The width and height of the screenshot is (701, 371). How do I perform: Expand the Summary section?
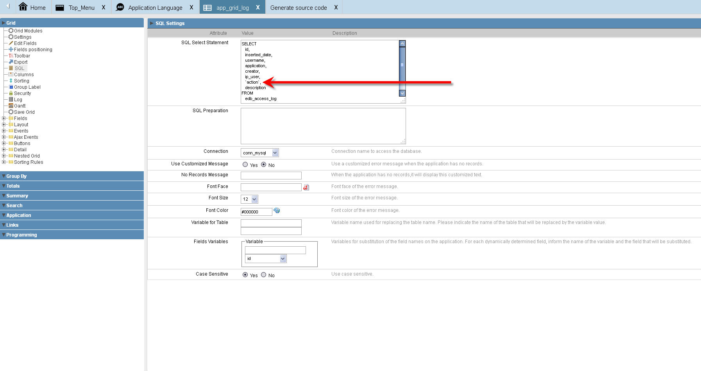click(x=72, y=195)
